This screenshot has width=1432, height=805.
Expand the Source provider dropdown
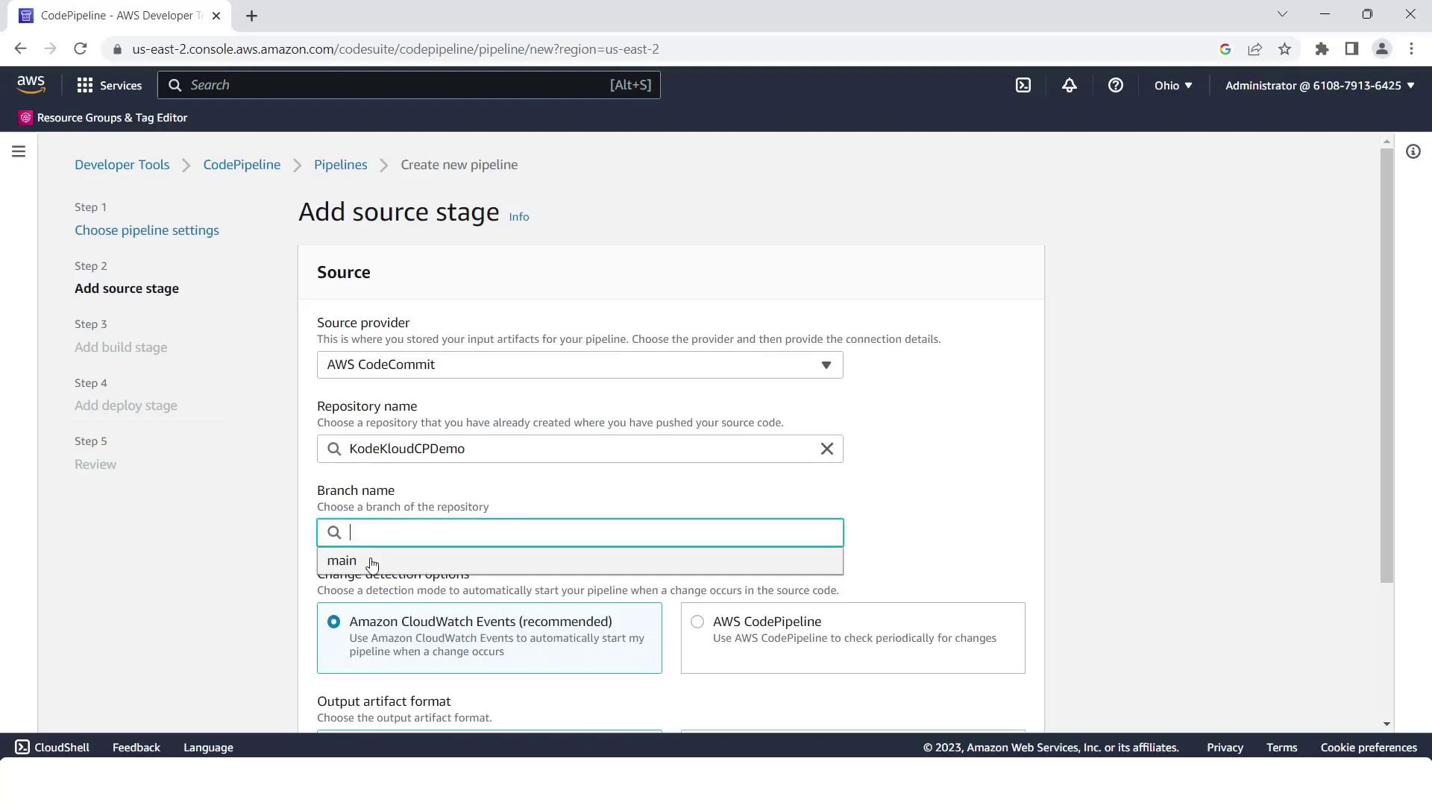coord(580,365)
